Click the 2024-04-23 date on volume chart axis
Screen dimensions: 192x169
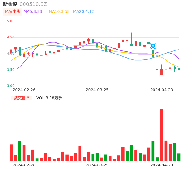(x=161, y=165)
